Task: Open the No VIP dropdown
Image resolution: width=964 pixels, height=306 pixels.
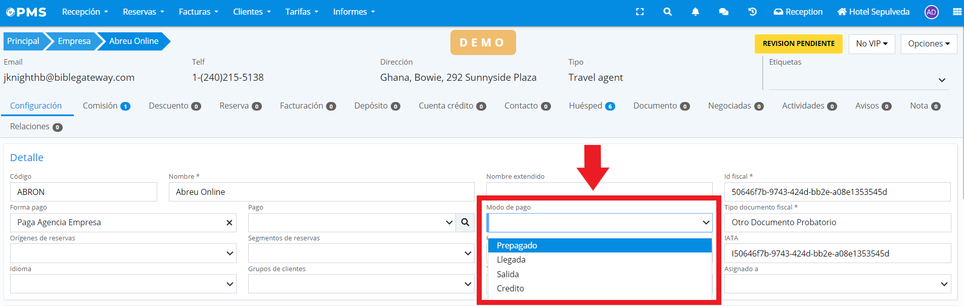Action: 871,44
